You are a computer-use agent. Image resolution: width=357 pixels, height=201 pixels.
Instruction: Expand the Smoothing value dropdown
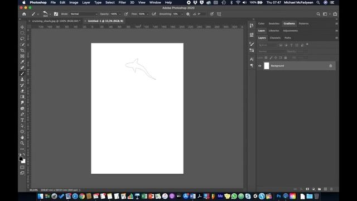tap(182, 14)
